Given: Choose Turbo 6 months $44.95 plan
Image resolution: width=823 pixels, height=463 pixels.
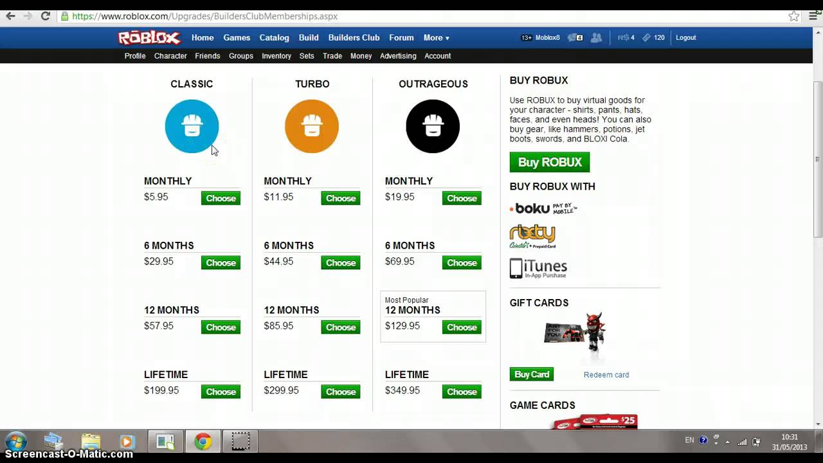Looking at the screenshot, I should click(341, 262).
